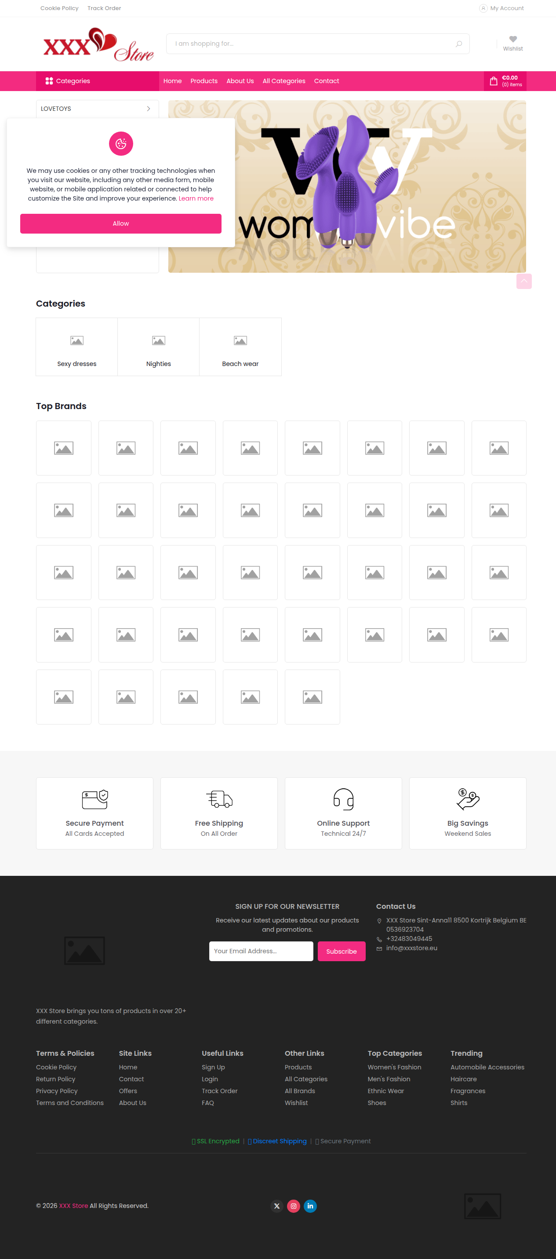Open the LinkedIn social icon
Viewport: 556px width, 1259px height.
(x=310, y=1206)
